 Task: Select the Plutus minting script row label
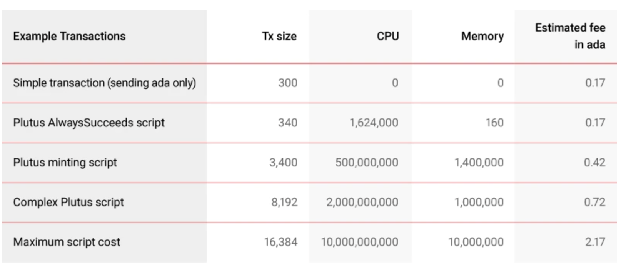pyautogui.click(x=65, y=162)
